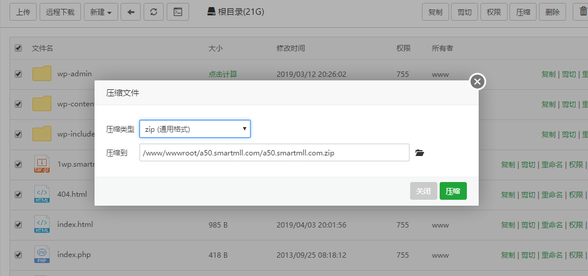Click the green 压缩 confirm button

[453, 191]
